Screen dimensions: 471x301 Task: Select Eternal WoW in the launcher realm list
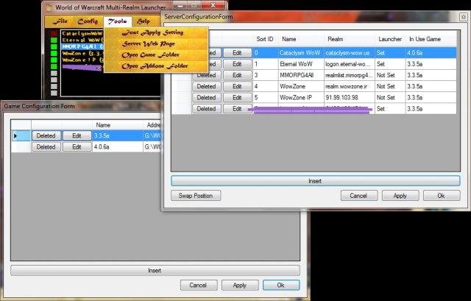(x=82, y=40)
